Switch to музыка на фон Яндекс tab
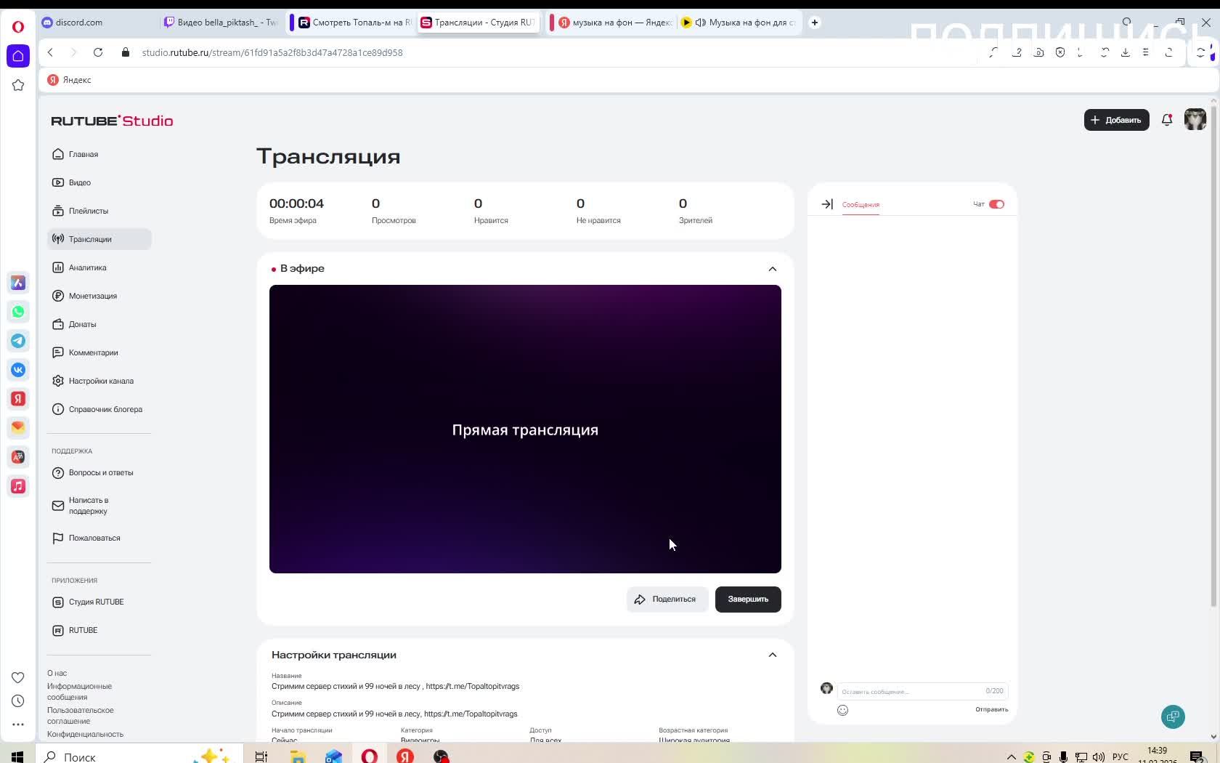Screen dimensions: 1220x763 pos(614,23)
